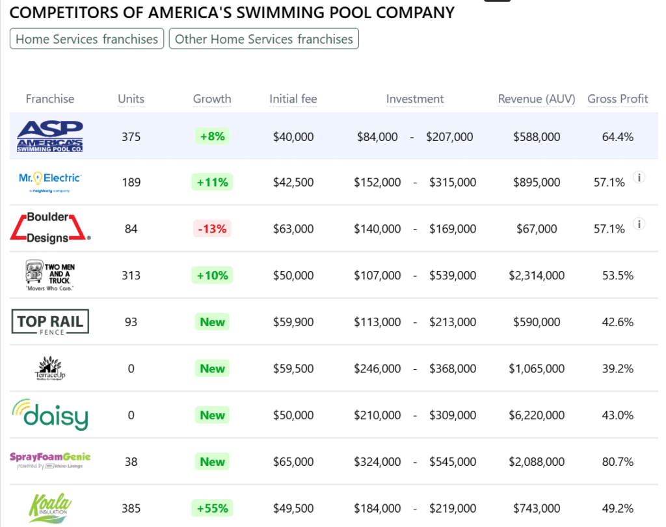Click the 189 units value
Viewport: 666px width, 527px height.
tap(131, 182)
